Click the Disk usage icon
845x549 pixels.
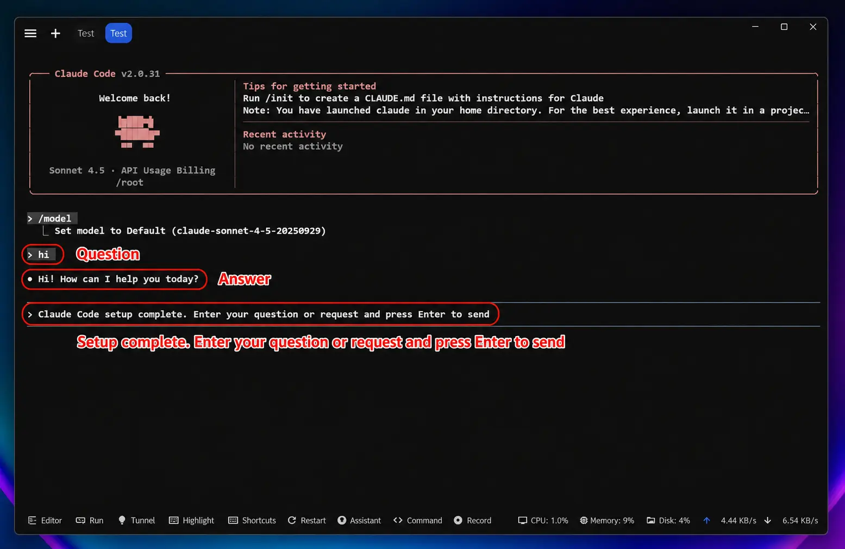click(x=651, y=520)
